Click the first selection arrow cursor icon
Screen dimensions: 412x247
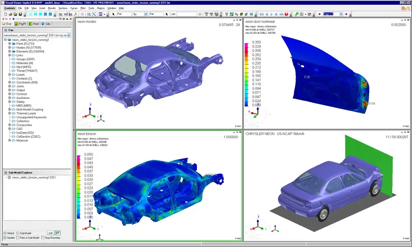click(114, 14)
